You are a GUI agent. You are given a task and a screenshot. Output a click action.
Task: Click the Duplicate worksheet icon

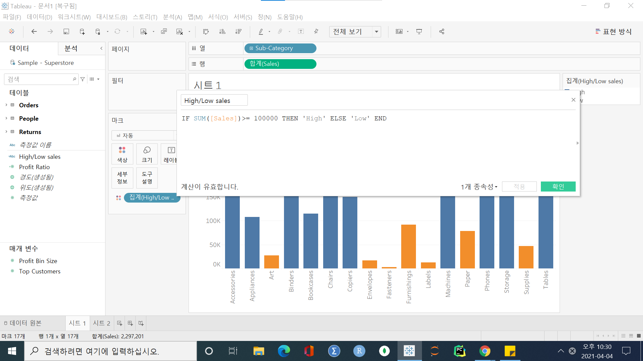coord(164,31)
